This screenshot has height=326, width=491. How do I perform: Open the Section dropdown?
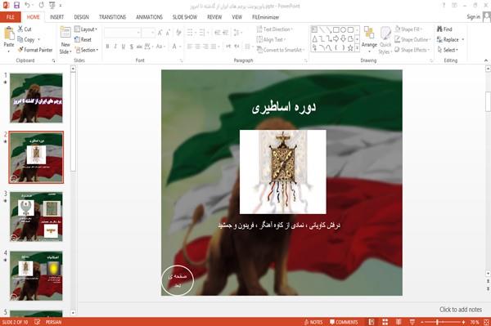(87, 50)
